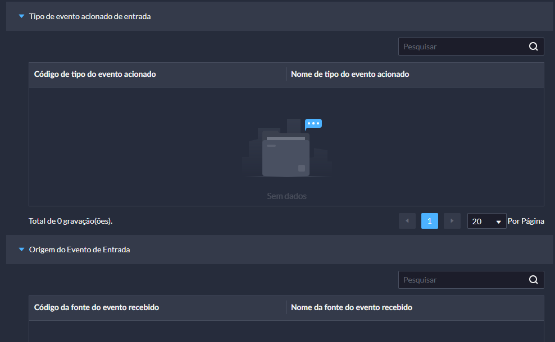Click the Sem dados placeholder text
Viewport: 555px width, 342px height.
(x=286, y=196)
